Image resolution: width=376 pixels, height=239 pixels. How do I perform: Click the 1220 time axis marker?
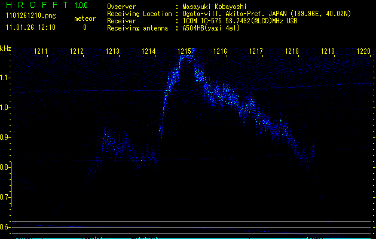tap(363, 52)
